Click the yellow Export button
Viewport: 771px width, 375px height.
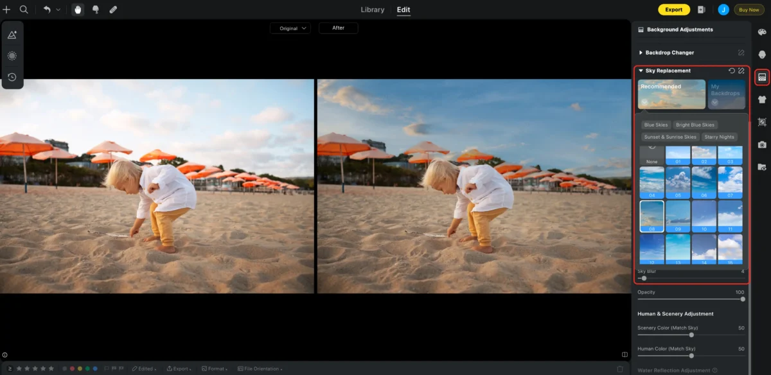(674, 10)
